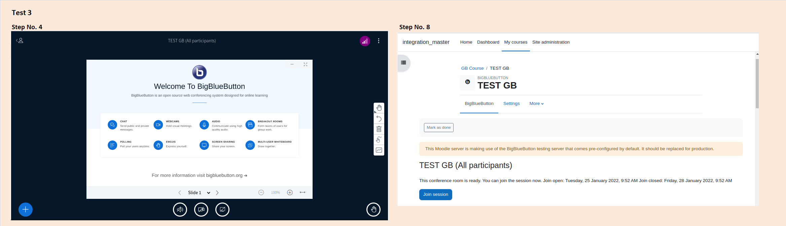Open Site administration menu item
This screenshot has height=226, width=786.
pos(551,42)
